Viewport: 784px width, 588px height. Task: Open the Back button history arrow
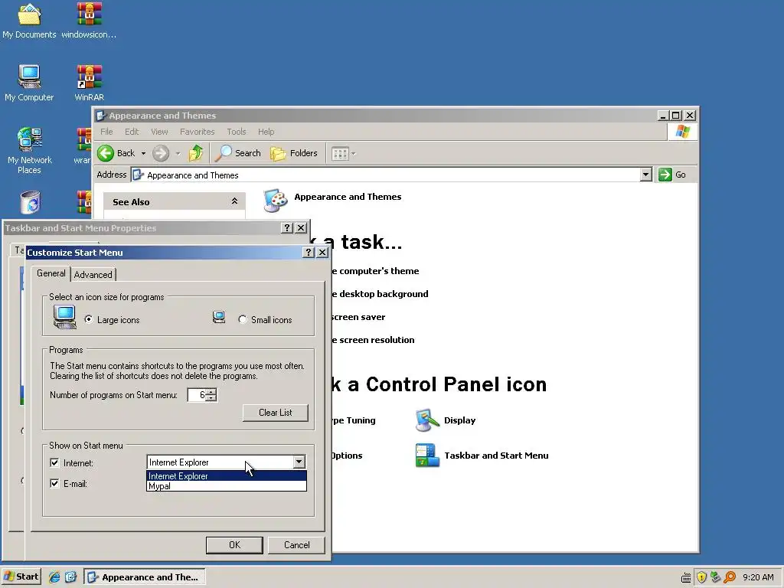[x=143, y=153]
